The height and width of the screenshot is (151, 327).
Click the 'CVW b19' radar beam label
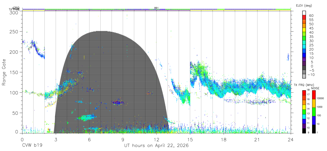[x=32, y=146]
